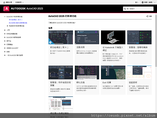Click the globe icon in language selector
The image size is (157, 118).
(143, 2)
